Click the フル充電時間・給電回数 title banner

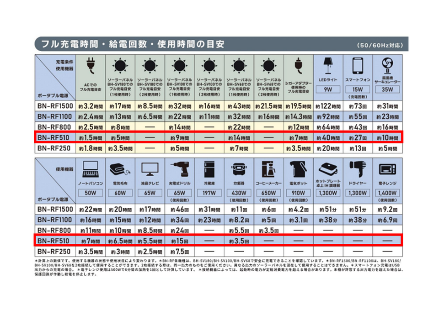133,44
